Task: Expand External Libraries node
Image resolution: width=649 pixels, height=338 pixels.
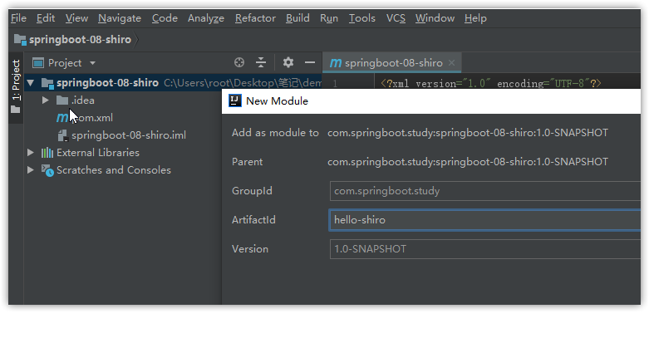Action: point(32,153)
